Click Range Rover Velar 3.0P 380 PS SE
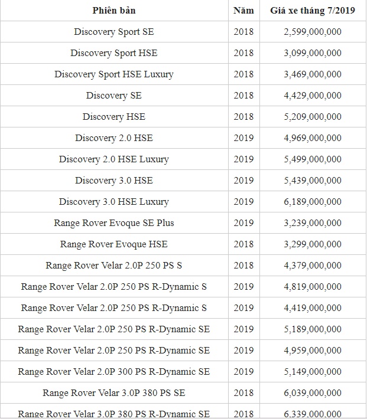367x419 pixels. (x=113, y=393)
